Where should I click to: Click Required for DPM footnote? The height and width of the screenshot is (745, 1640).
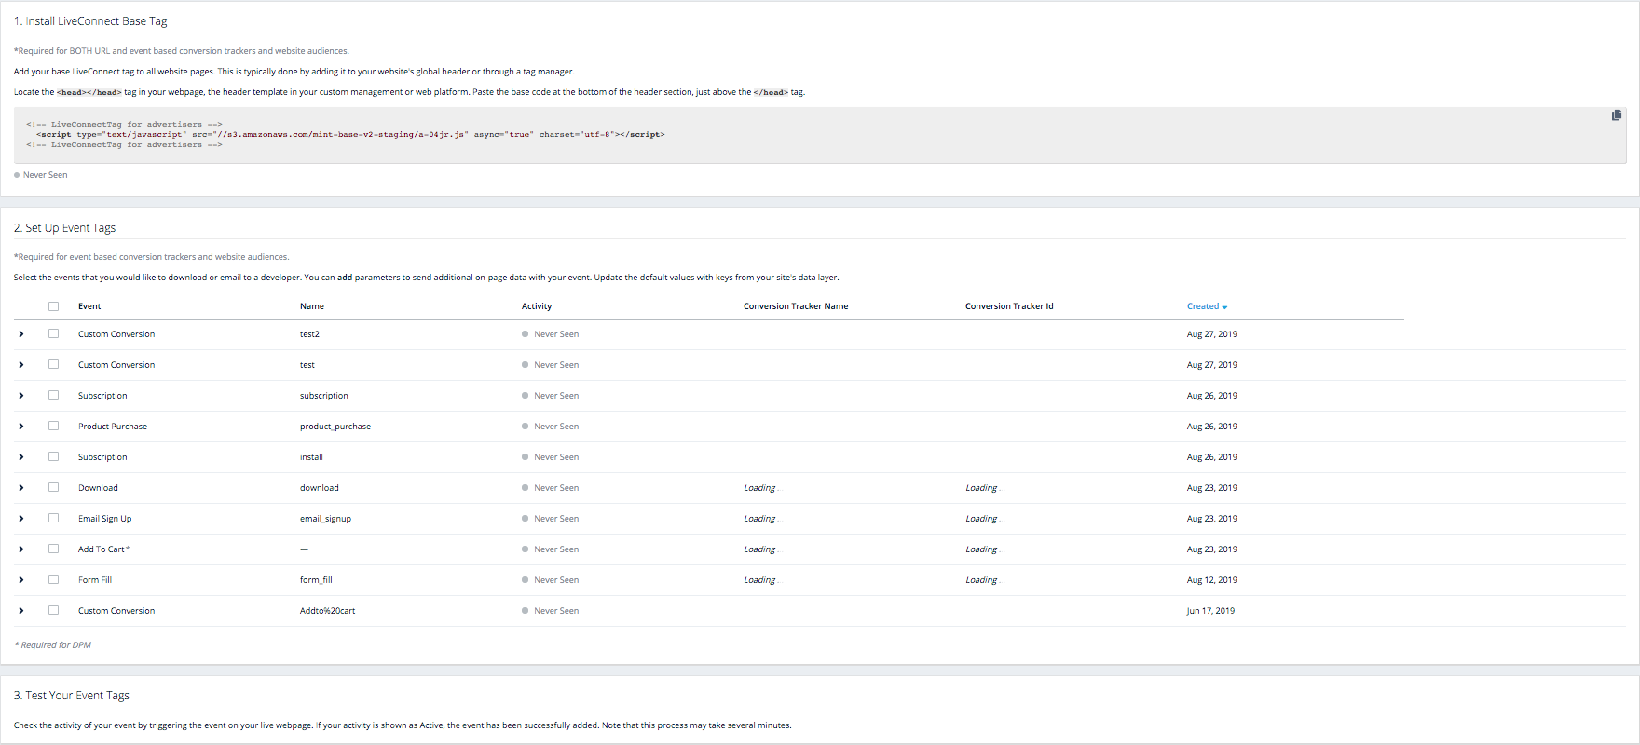[53, 645]
